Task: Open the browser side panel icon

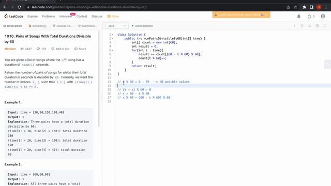Action: [x=311, y=7]
